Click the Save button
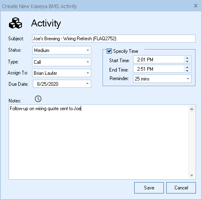Viewport: 202px width, 200px height. (x=149, y=188)
